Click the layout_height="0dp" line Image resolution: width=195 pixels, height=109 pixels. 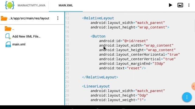(x=119, y=95)
